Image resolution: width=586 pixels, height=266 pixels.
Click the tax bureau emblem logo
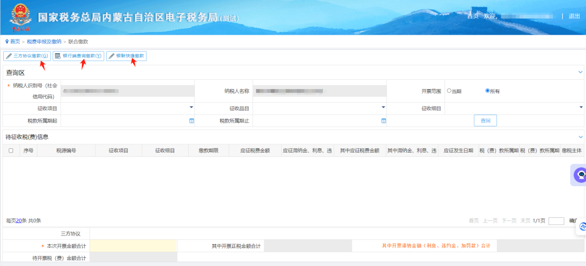tap(20, 17)
